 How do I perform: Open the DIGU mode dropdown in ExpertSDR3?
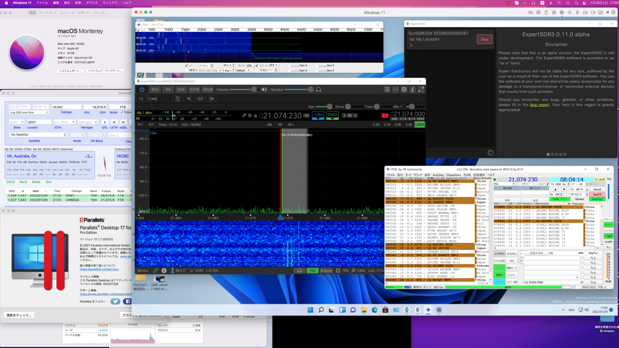click(x=333, y=115)
